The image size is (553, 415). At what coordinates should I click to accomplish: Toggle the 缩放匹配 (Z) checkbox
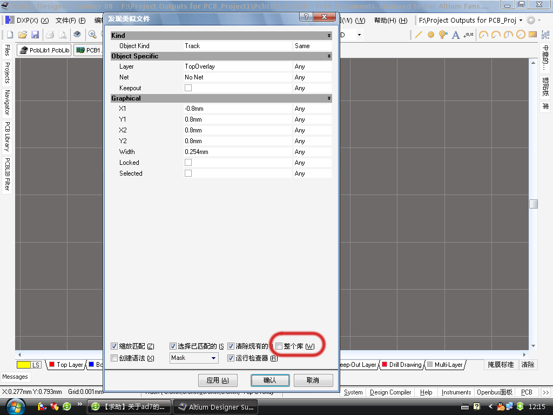pyautogui.click(x=114, y=346)
